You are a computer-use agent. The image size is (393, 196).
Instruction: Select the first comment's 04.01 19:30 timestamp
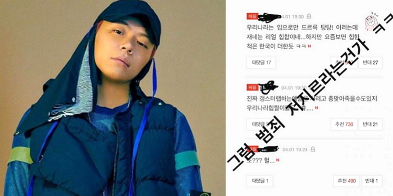[292, 16]
